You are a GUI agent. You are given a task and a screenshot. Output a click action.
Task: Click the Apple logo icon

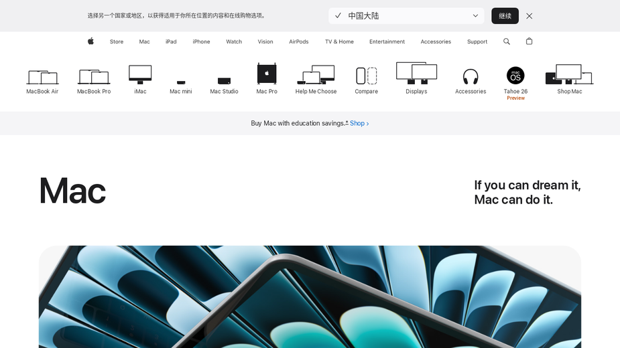click(x=90, y=41)
